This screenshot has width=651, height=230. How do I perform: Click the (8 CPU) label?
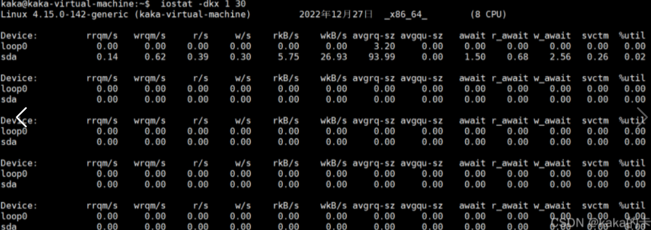[x=488, y=15]
